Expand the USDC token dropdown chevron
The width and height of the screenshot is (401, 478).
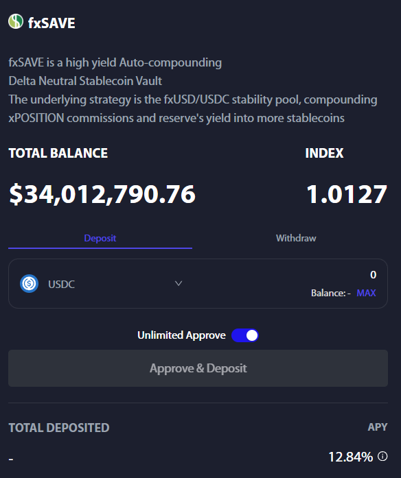(x=179, y=283)
